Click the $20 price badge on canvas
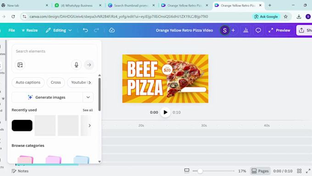312x176 pixels. [167, 69]
